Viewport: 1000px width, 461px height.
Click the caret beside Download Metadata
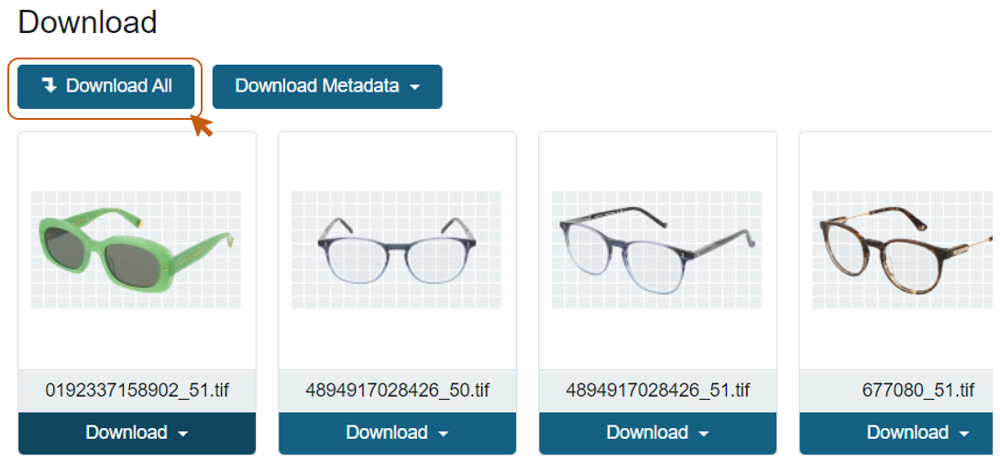tap(415, 87)
